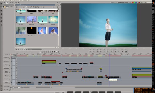Toggle the green channel button above viewer

(x=134, y=3)
